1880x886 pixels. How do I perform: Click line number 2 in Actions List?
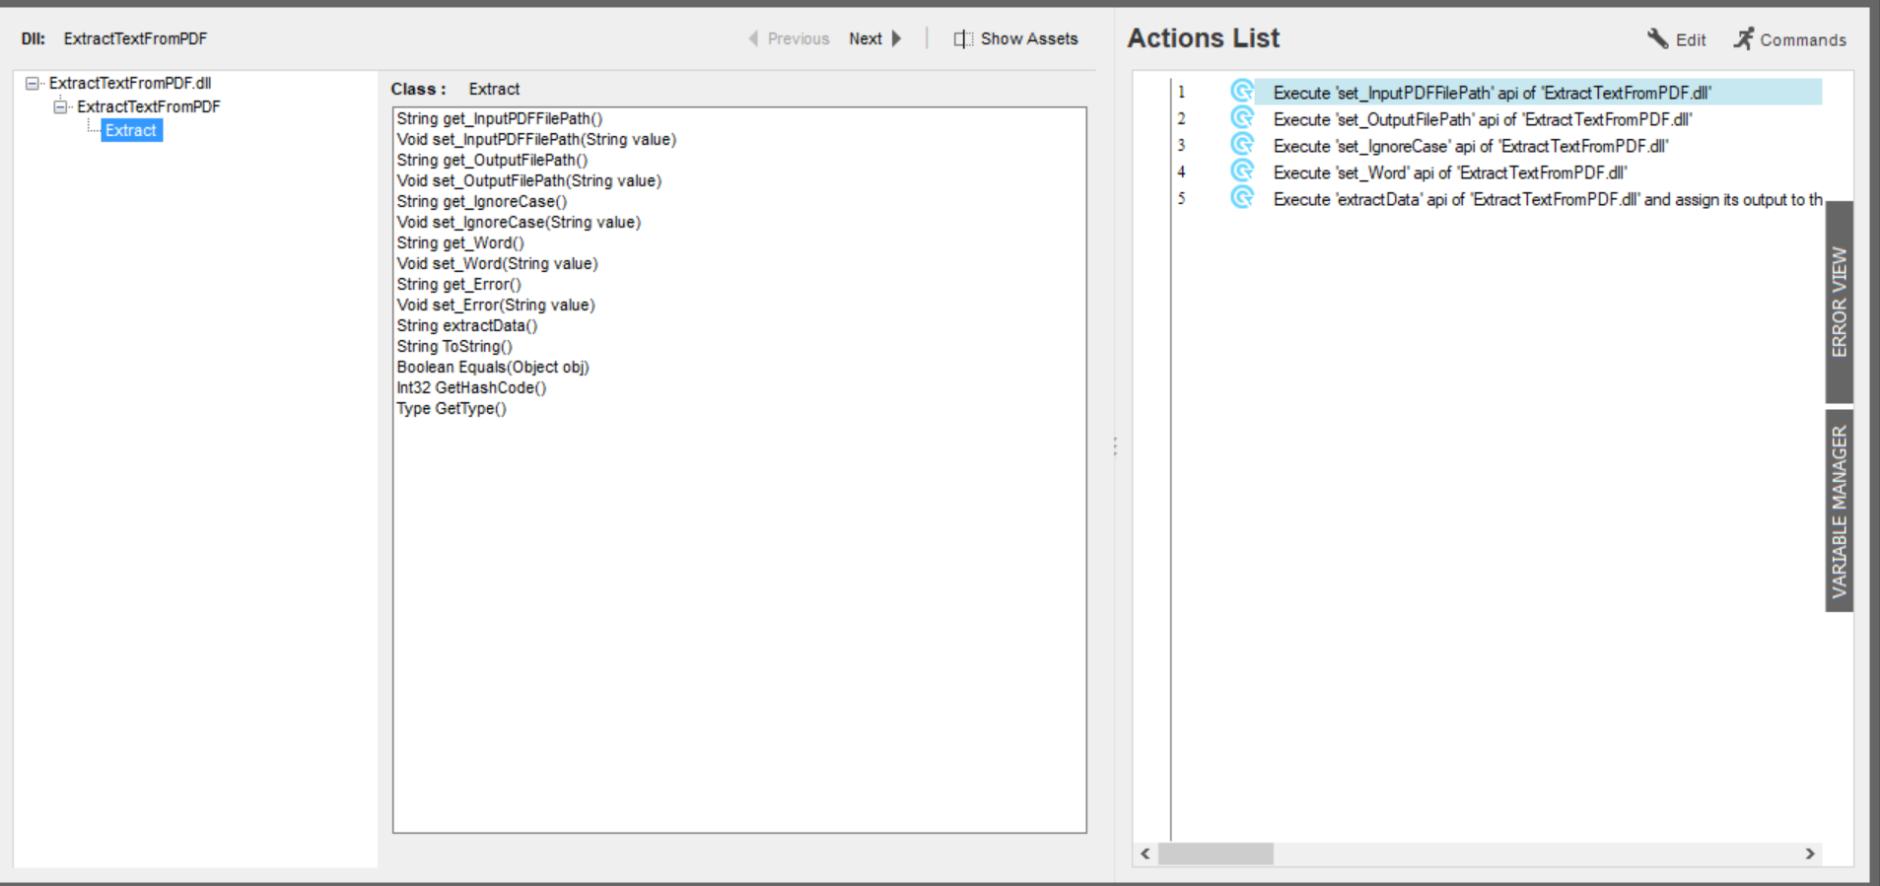pos(1181,118)
